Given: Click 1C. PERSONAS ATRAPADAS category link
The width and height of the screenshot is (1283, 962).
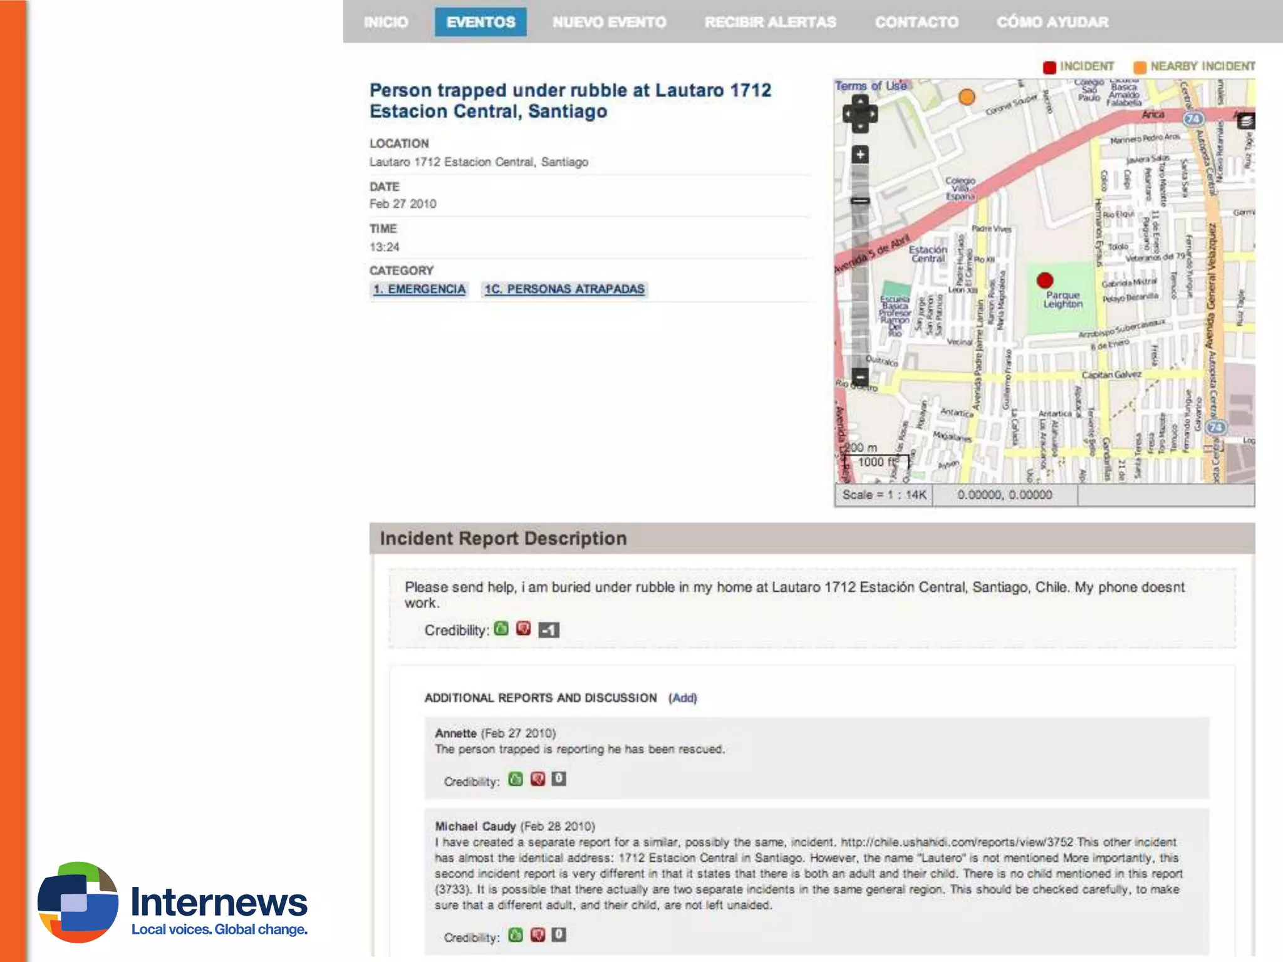Looking at the screenshot, I should pyautogui.click(x=564, y=289).
